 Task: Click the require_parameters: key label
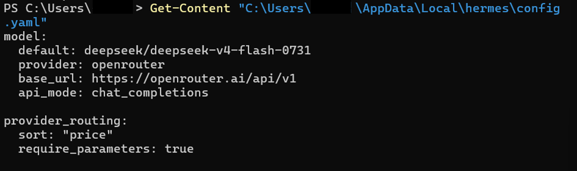87,149
